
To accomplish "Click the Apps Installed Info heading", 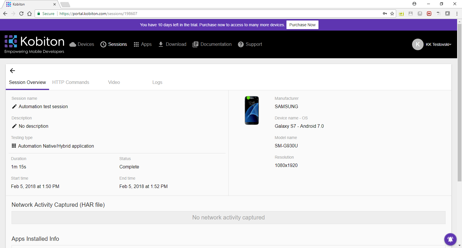I will click(35, 239).
